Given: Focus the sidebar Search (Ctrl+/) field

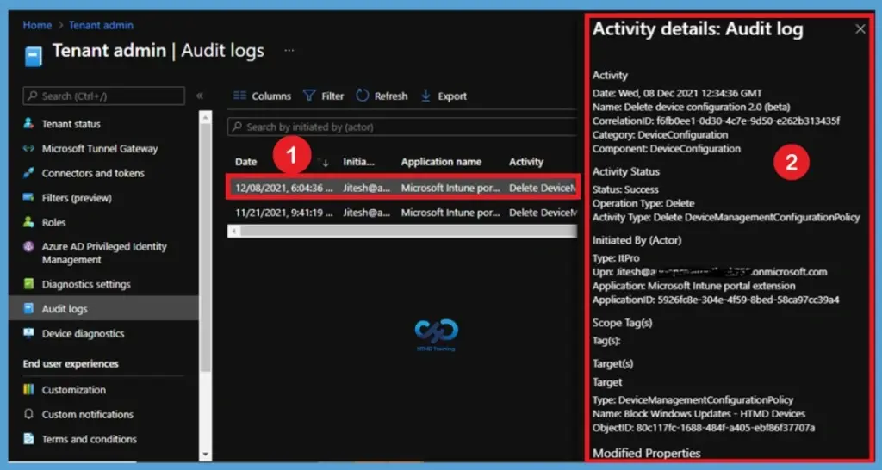Looking at the screenshot, I should 104,96.
